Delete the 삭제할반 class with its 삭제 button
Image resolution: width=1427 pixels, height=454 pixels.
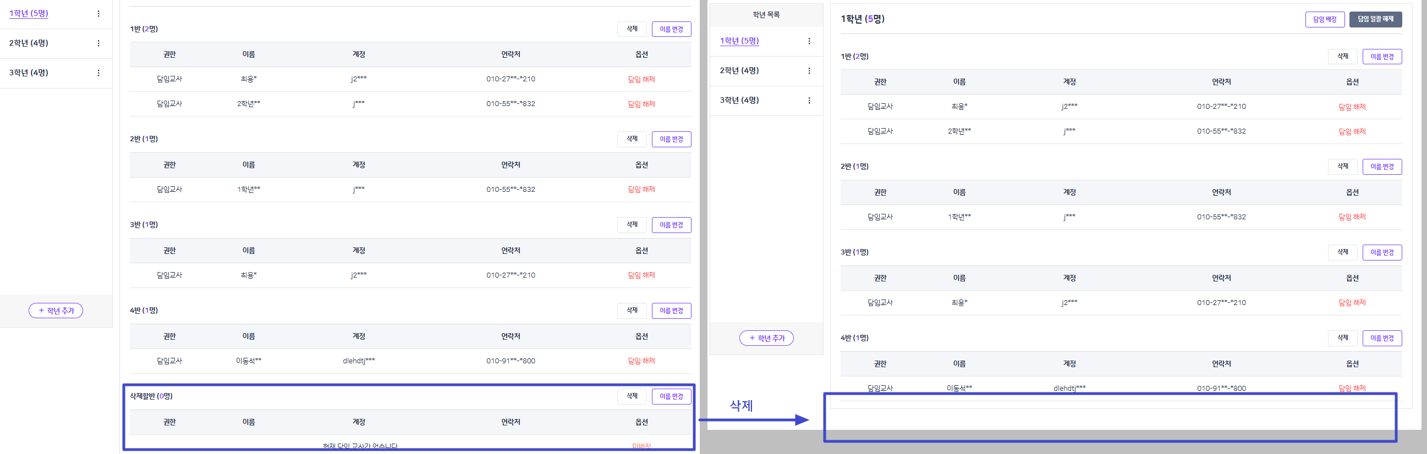[x=632, y=396]
